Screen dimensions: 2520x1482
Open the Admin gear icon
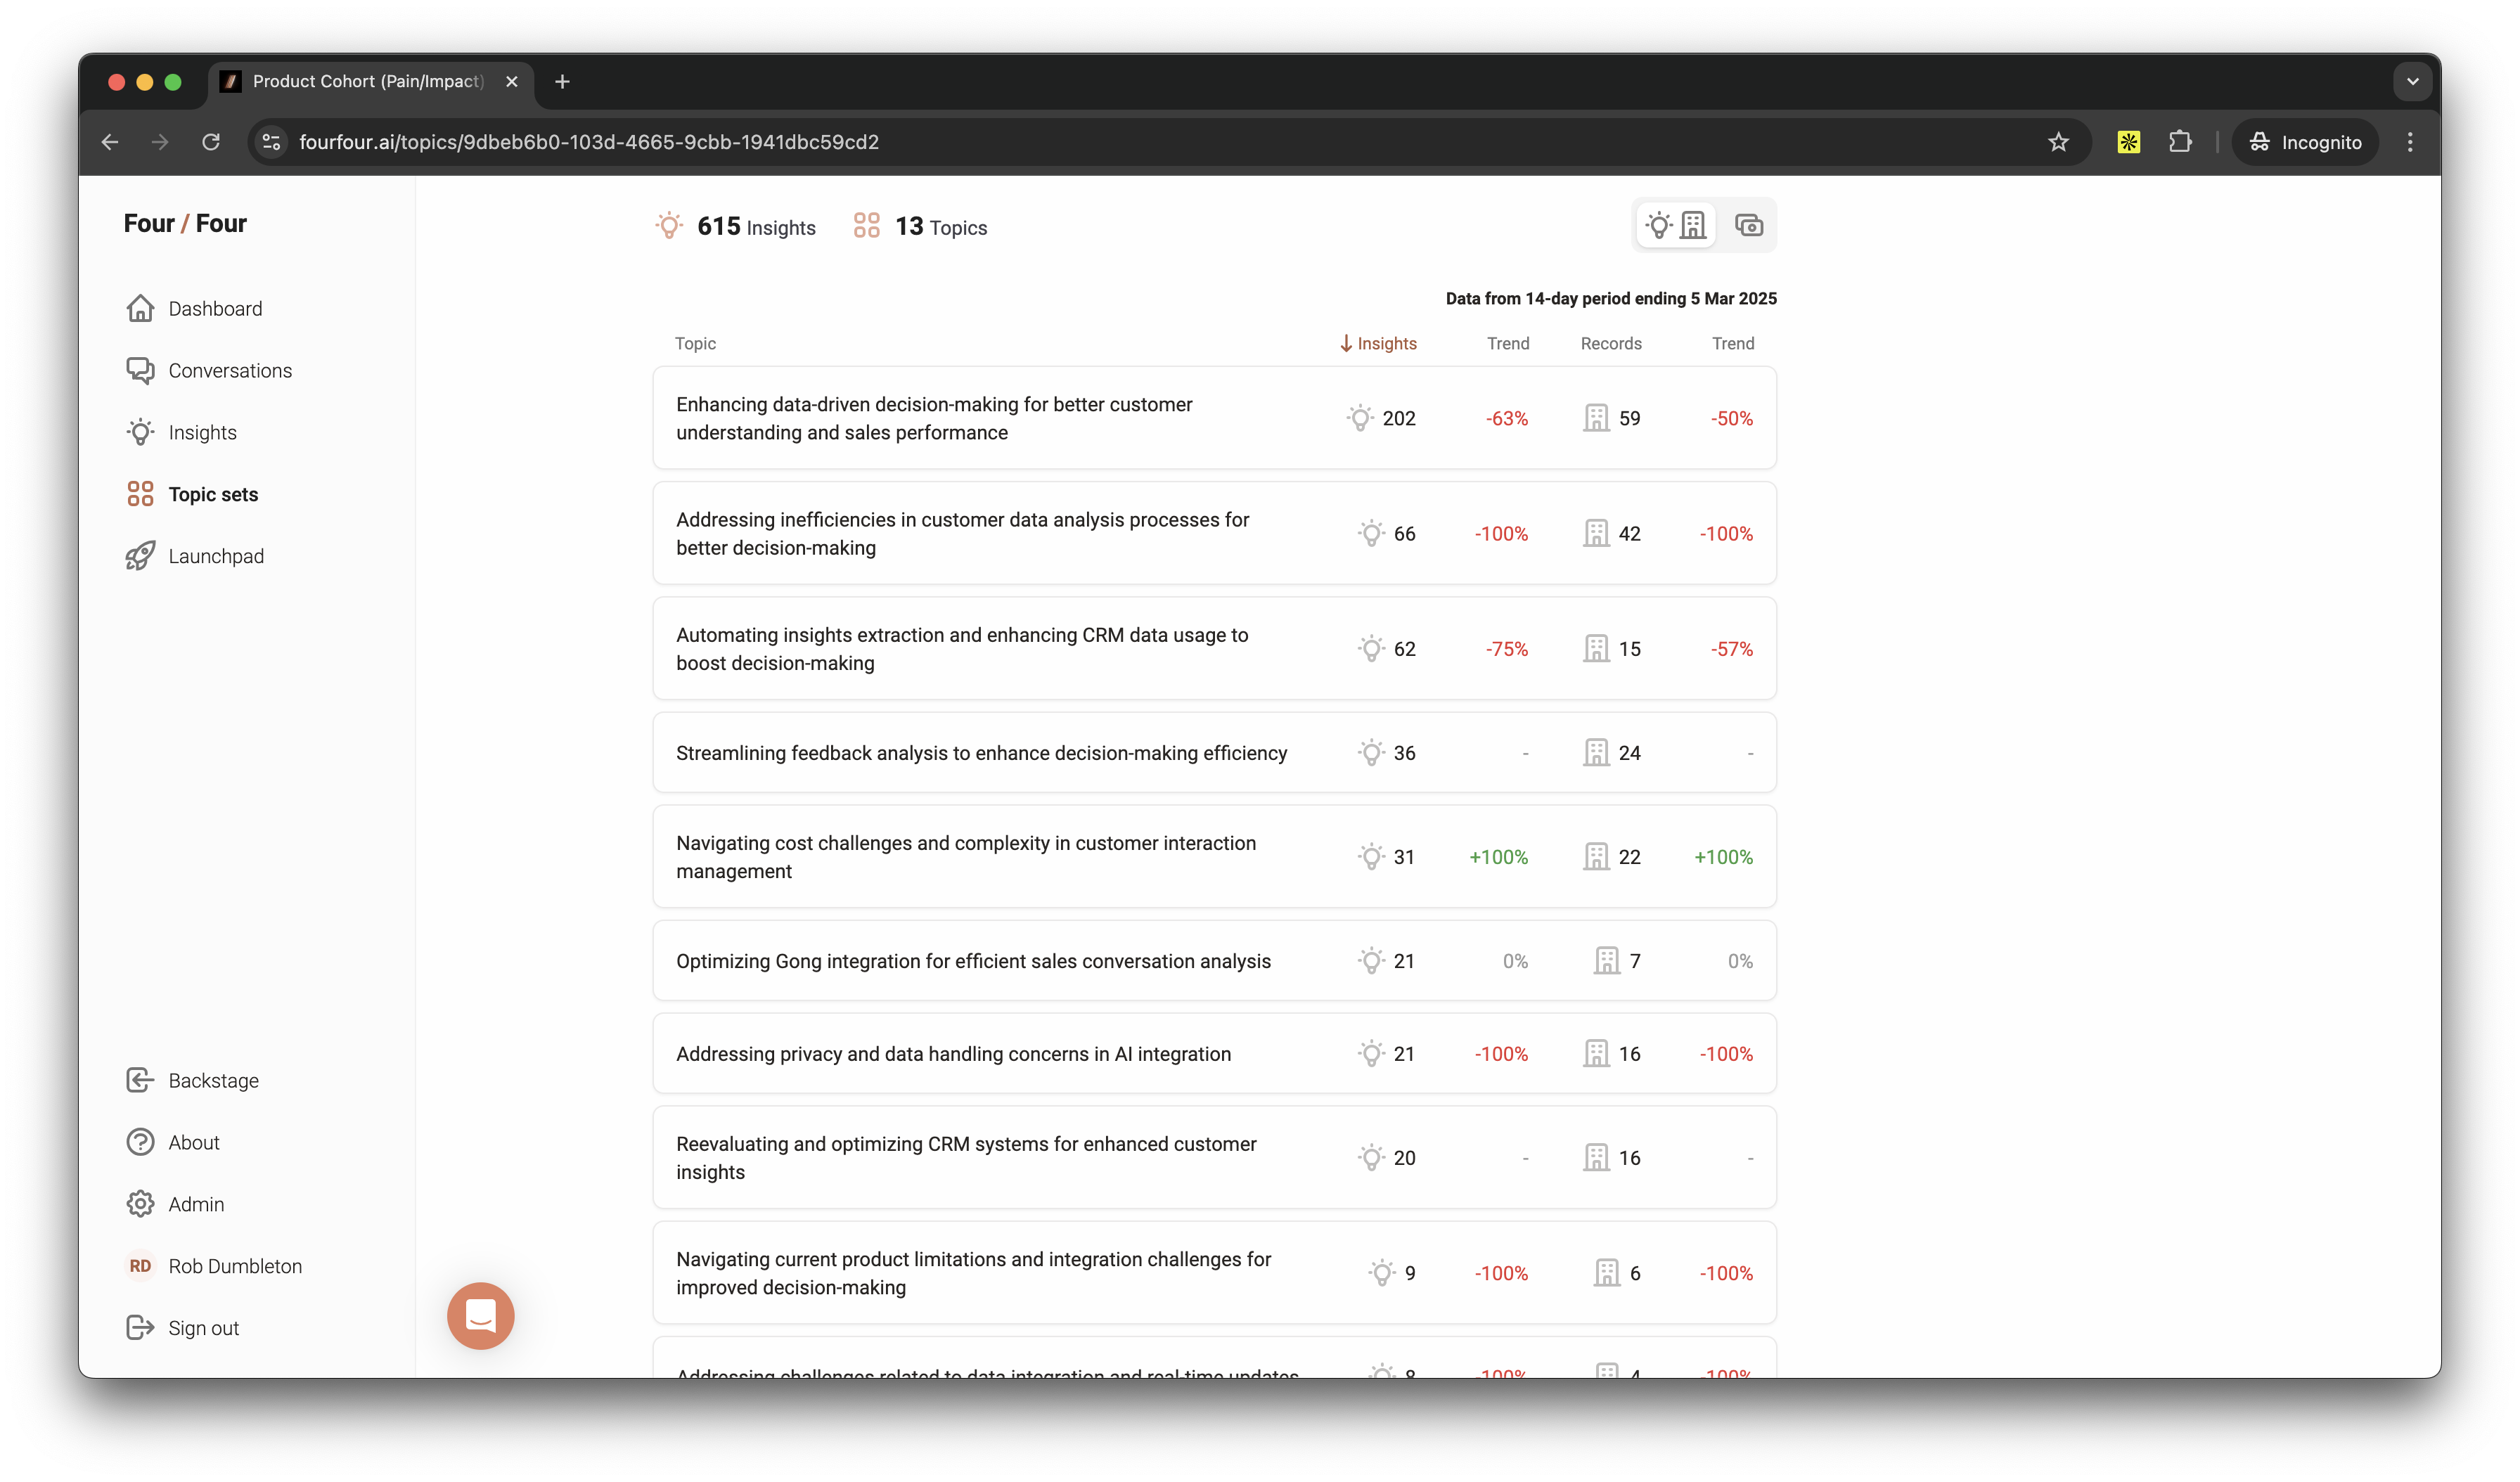140,1204
